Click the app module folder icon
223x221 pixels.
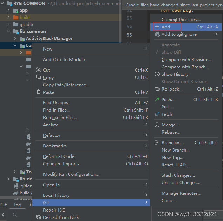point(16,11)
